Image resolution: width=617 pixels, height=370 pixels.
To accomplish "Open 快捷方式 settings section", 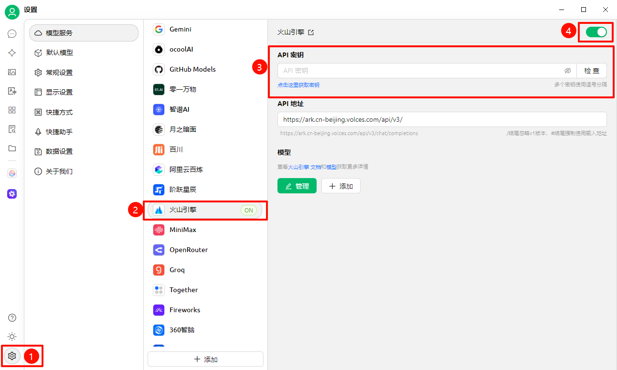I will click(84, 112).
